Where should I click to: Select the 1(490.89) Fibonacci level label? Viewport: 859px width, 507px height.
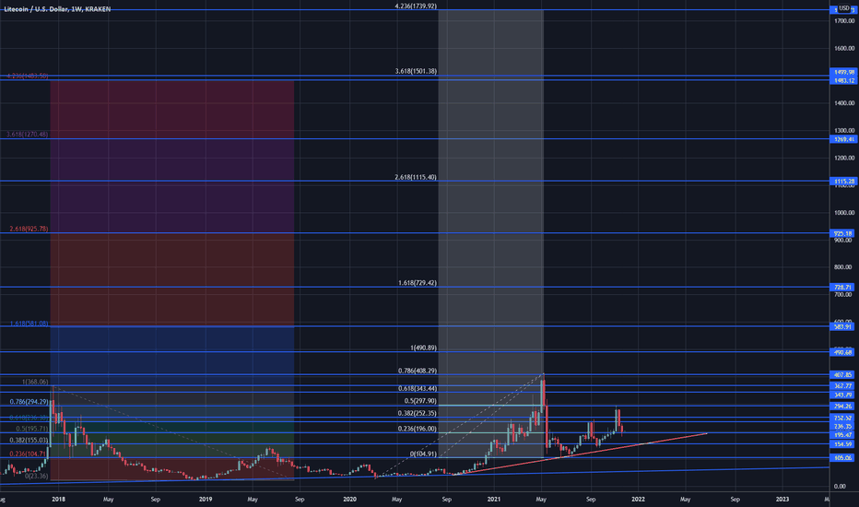point(423,348)
